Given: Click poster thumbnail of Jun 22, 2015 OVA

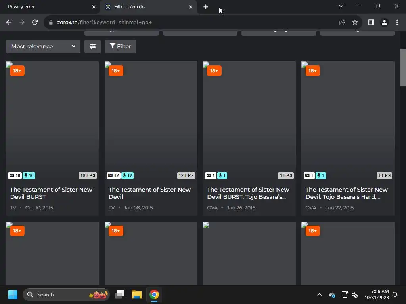Looking at the screenshot, I should click(x=348, y=122).
